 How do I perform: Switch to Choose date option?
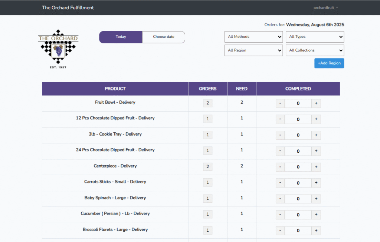(163, 37)
